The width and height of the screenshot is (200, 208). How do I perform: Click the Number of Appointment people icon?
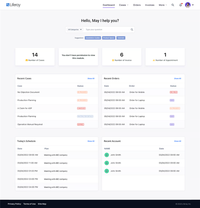tap(154, 60)
